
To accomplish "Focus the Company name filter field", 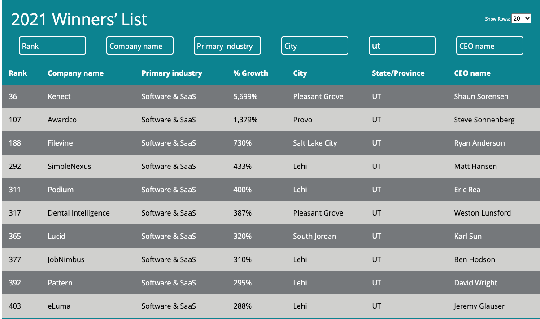I will 140,46.
